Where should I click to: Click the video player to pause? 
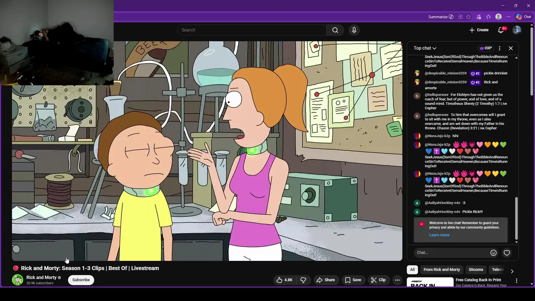[x=207, y=150]
